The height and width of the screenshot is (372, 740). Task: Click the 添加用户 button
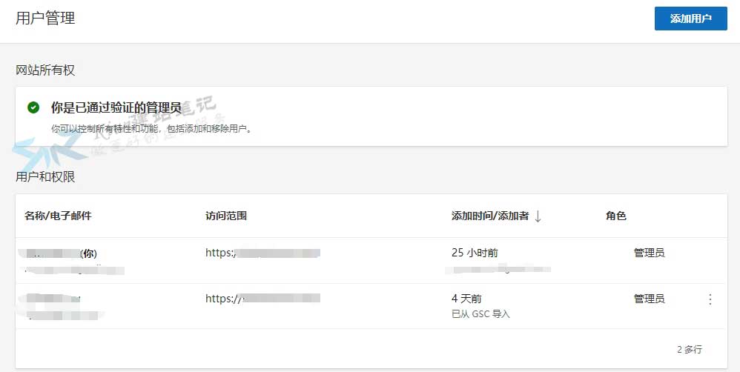coord(690,19)
